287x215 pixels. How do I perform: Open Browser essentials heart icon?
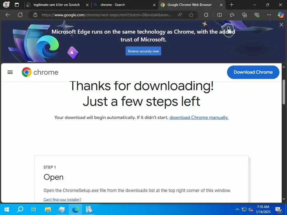point(257,15)
